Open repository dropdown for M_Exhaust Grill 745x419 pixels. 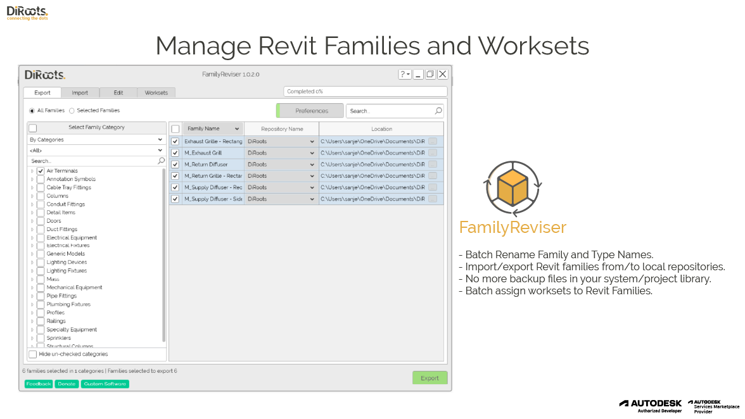(x=312, y=153)
